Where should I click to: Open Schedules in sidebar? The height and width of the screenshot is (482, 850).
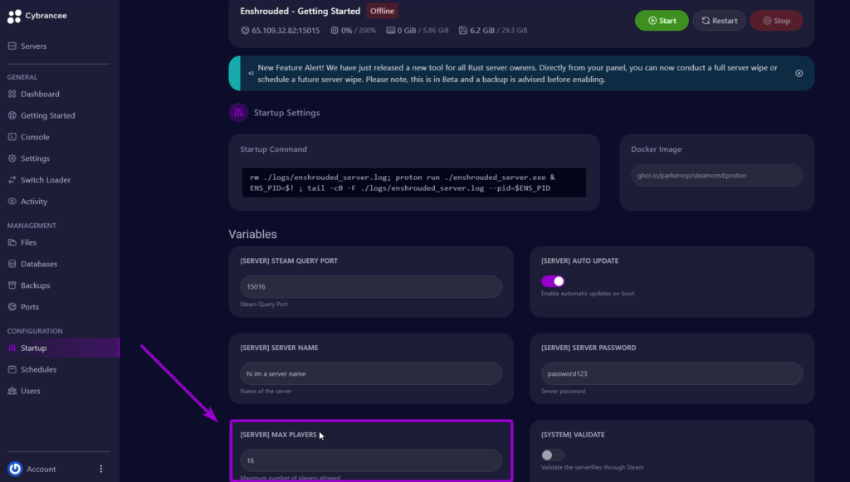pyautogui.click(x=38, y=369)
